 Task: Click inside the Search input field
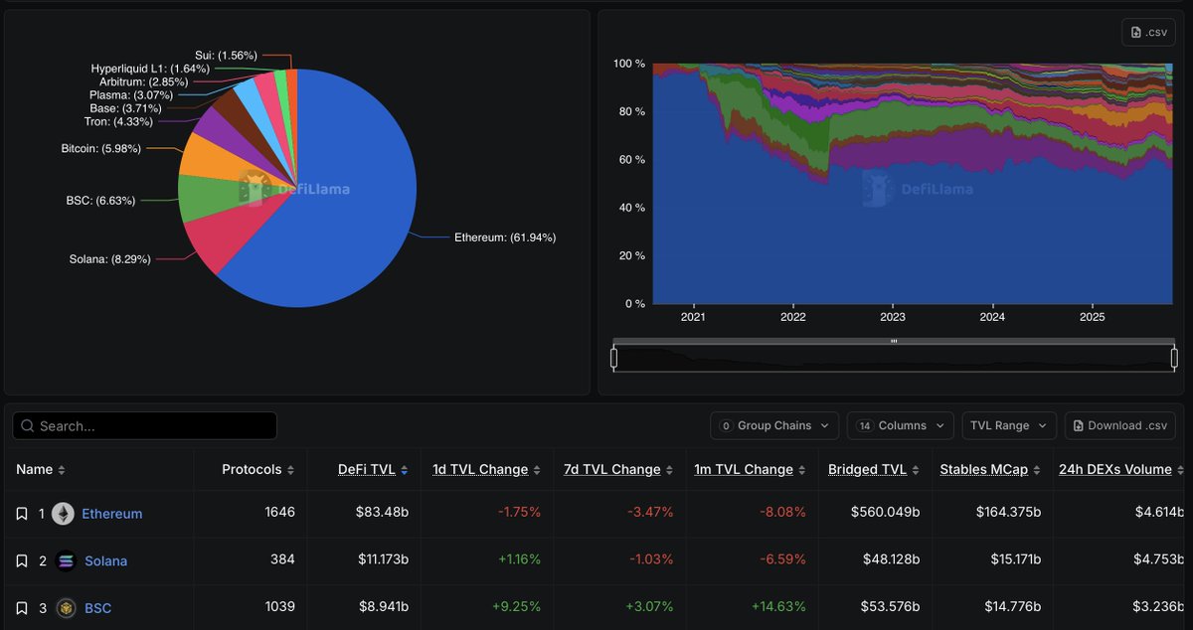[144, 425]
